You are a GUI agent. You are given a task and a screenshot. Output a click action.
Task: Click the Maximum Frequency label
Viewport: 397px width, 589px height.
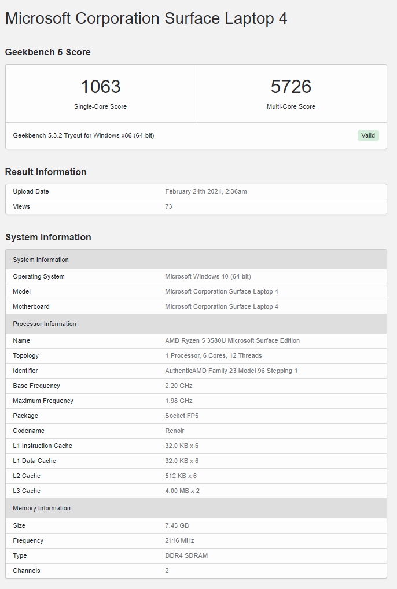tap(43, 401)
